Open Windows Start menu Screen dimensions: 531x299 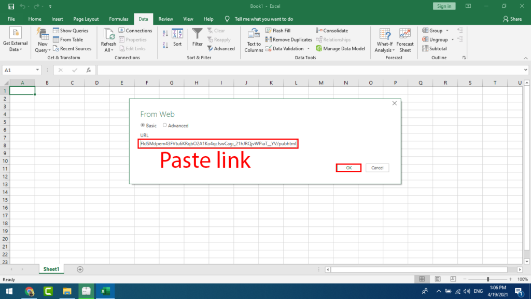click(9, 291)
